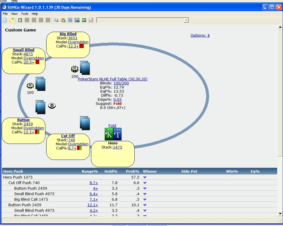Click the Small Blind stack 4875 link

[28, 54]
